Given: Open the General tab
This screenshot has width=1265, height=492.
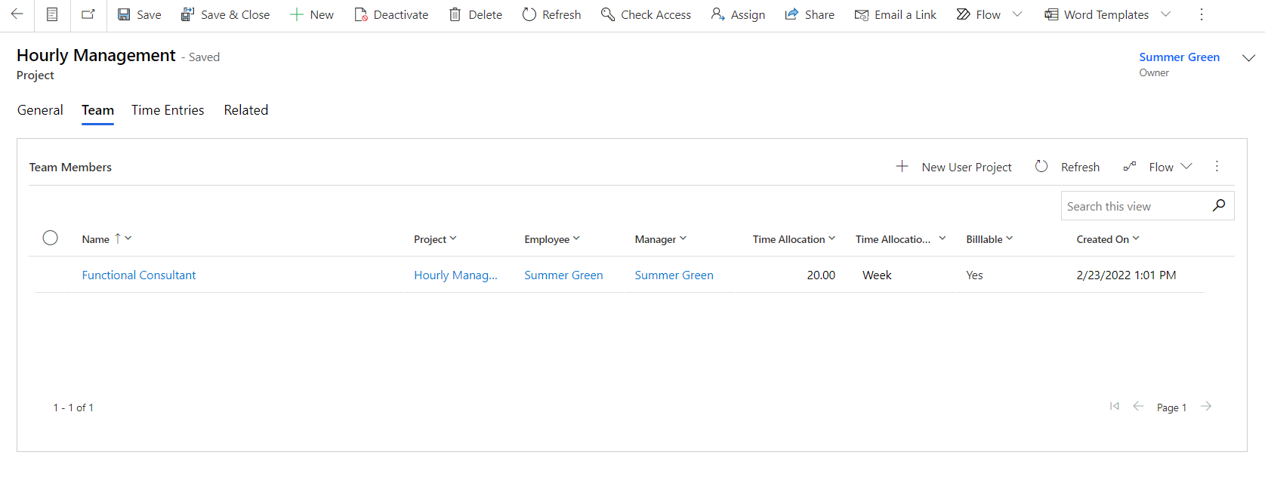Looking at the screenshot, I should click(40, 110).
